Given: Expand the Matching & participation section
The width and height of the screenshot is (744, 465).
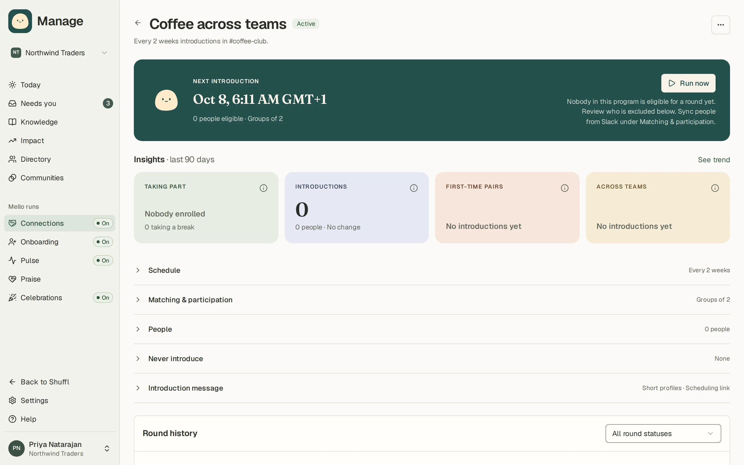Looking at the screenshot, I should click(x=432, y=300).
